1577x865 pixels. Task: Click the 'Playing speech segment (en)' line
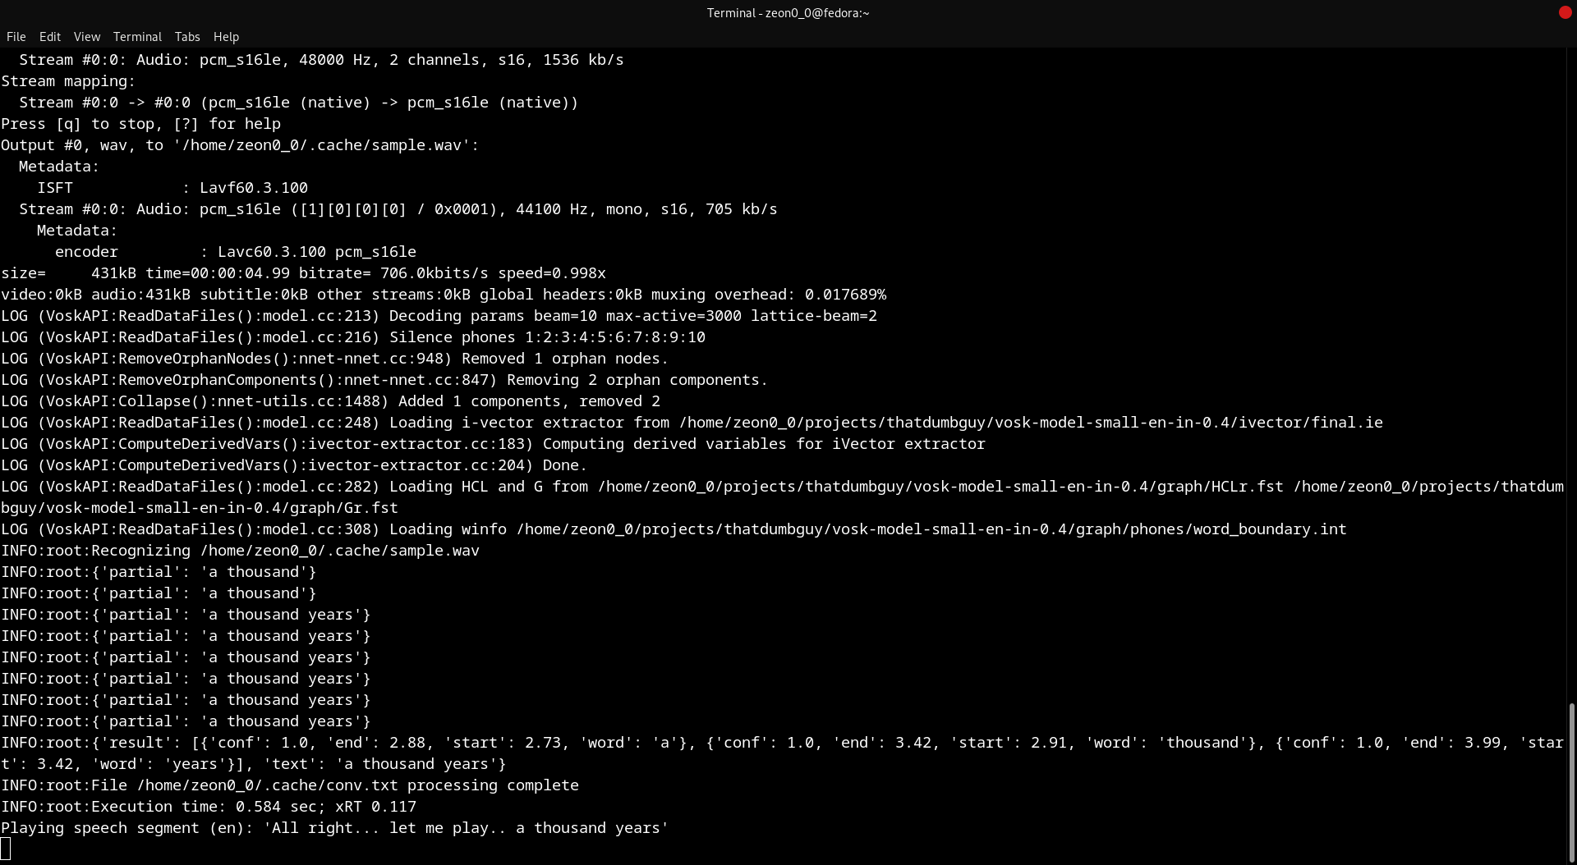point(334,828)
